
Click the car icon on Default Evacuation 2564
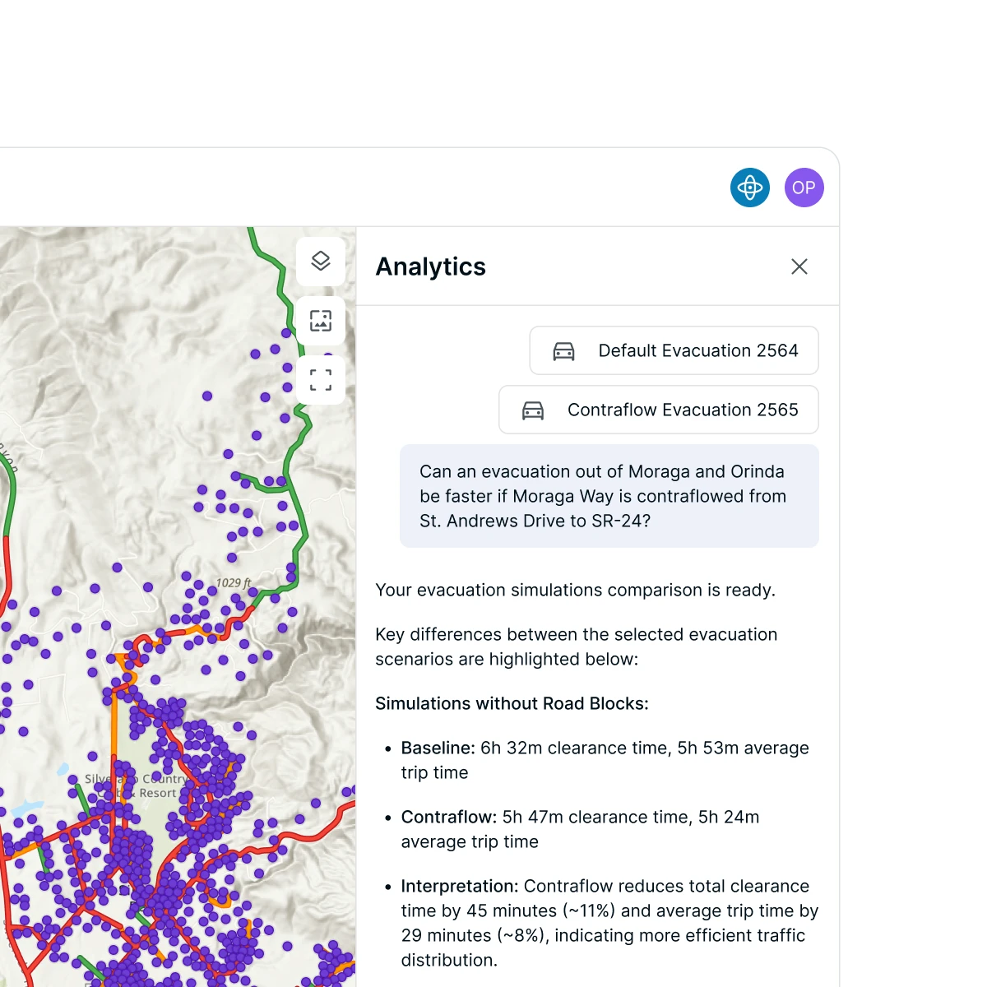click(563, 350)
